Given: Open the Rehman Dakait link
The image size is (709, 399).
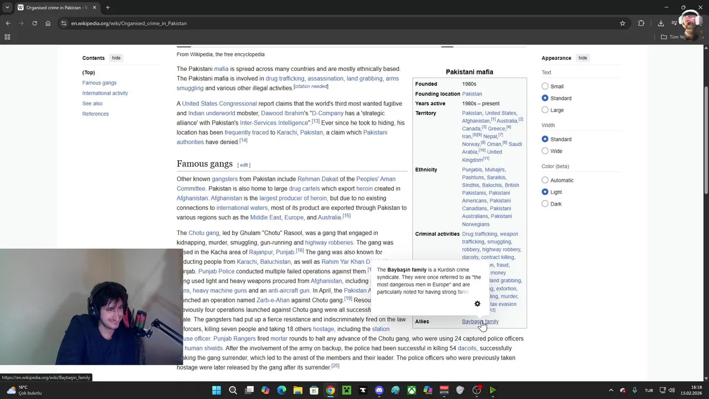Looking at the screenshot, I should coord(317,179).
